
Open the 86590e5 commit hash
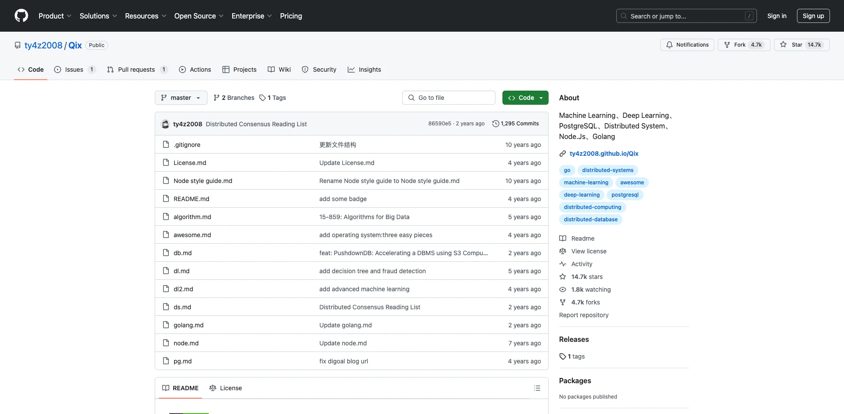point(440,124)
